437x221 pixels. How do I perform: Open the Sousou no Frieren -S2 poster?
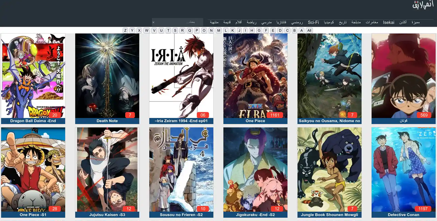tap(182, 170)
